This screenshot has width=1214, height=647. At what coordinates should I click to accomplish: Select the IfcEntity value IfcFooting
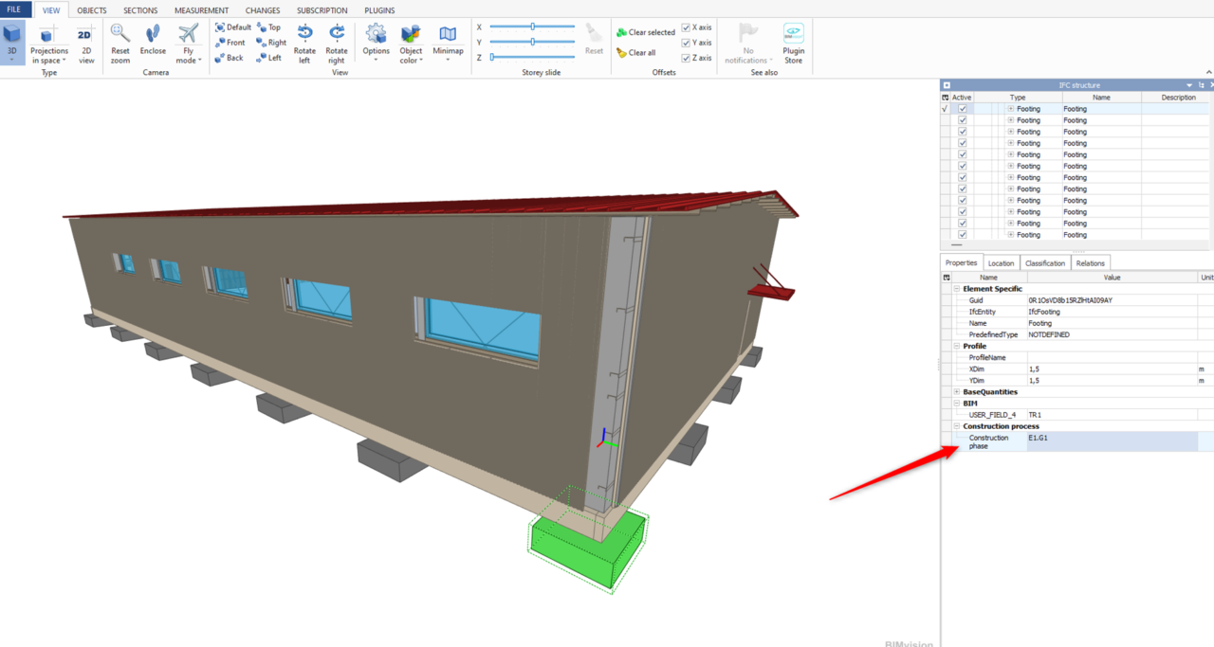(1113, 312)
